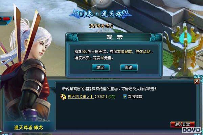Click the 副本·通天塔 title banner
The image size is (203, 135).
point(100,14)
